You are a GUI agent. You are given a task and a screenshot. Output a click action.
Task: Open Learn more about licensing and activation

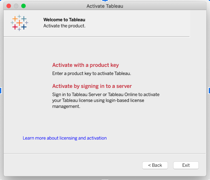[65, 138]
